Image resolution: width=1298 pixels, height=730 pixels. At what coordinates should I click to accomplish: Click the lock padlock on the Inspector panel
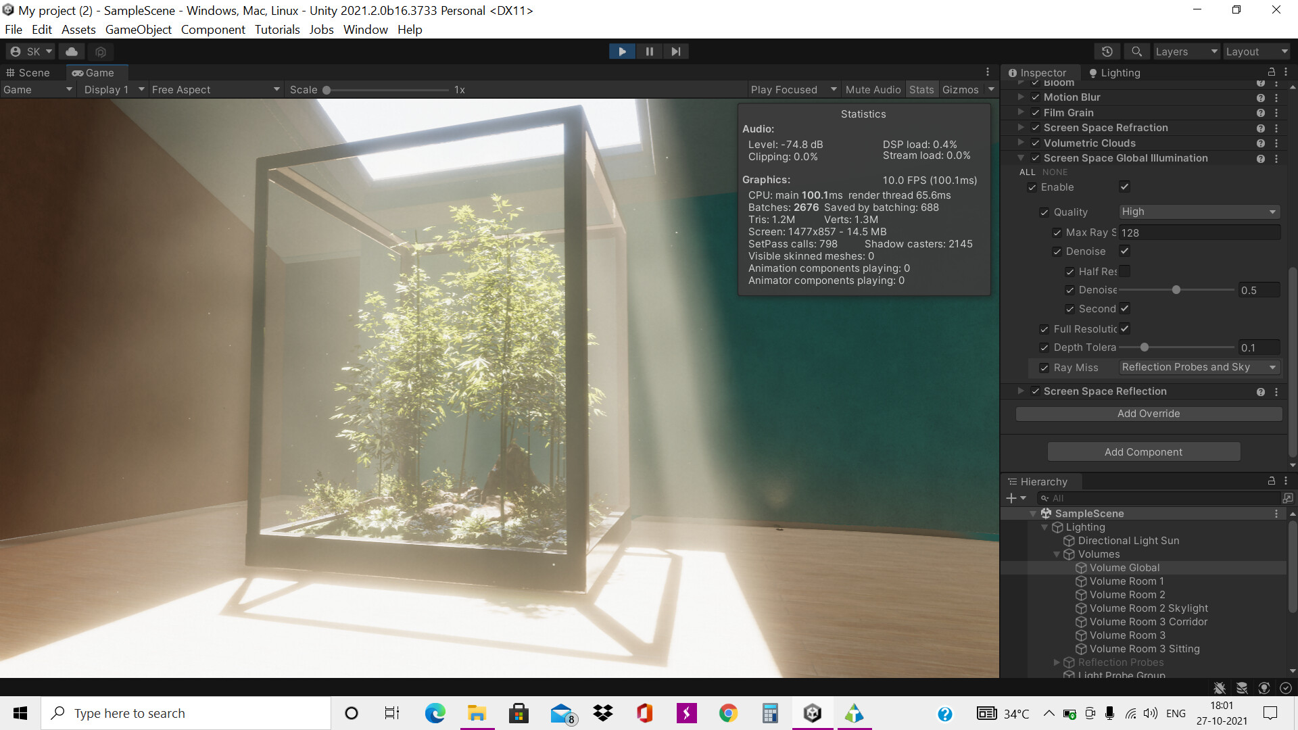[x=1270, y=72]
